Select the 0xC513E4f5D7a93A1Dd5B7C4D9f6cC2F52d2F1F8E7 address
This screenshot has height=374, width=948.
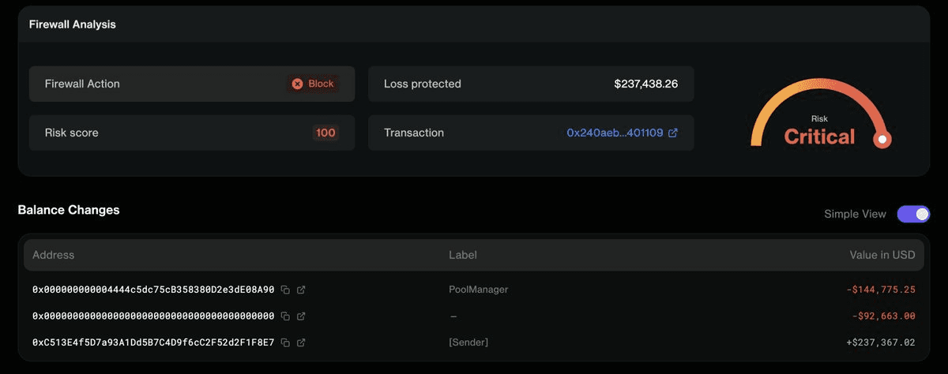pyautogui.click(x=153, y=342)
